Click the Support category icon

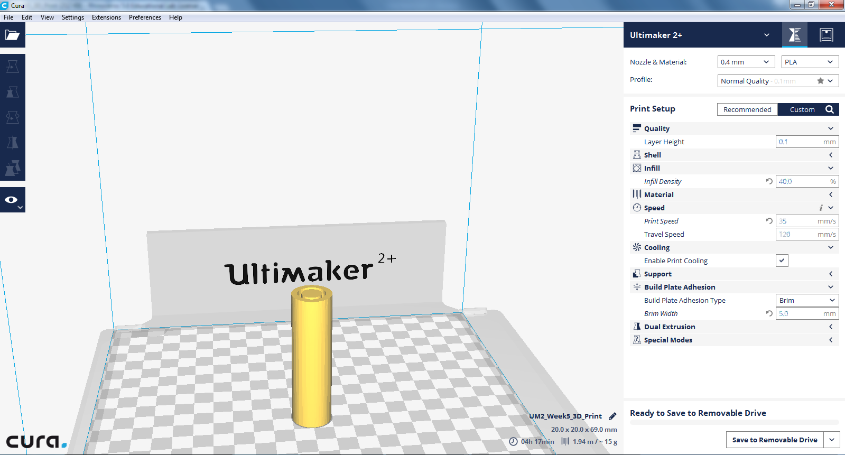(x=637, y=274)
